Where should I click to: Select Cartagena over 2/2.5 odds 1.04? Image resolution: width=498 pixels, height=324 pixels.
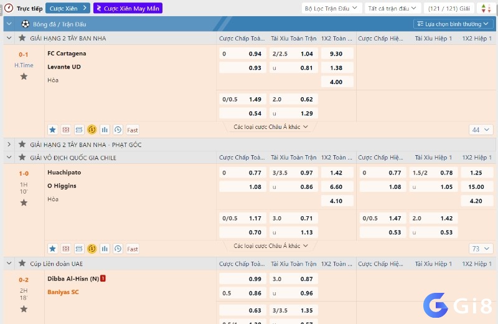click(x=293, y=54)
